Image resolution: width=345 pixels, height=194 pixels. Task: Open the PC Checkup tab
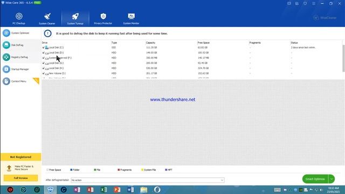19,18
